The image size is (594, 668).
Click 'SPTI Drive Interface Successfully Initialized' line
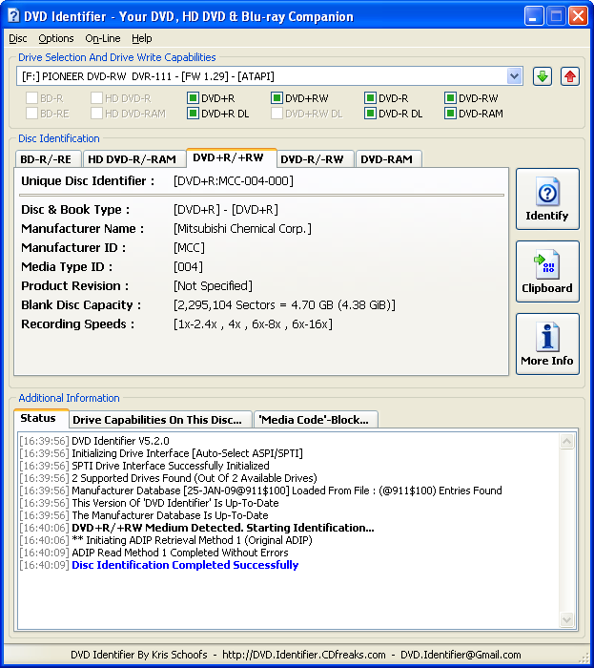click(171, 466)
